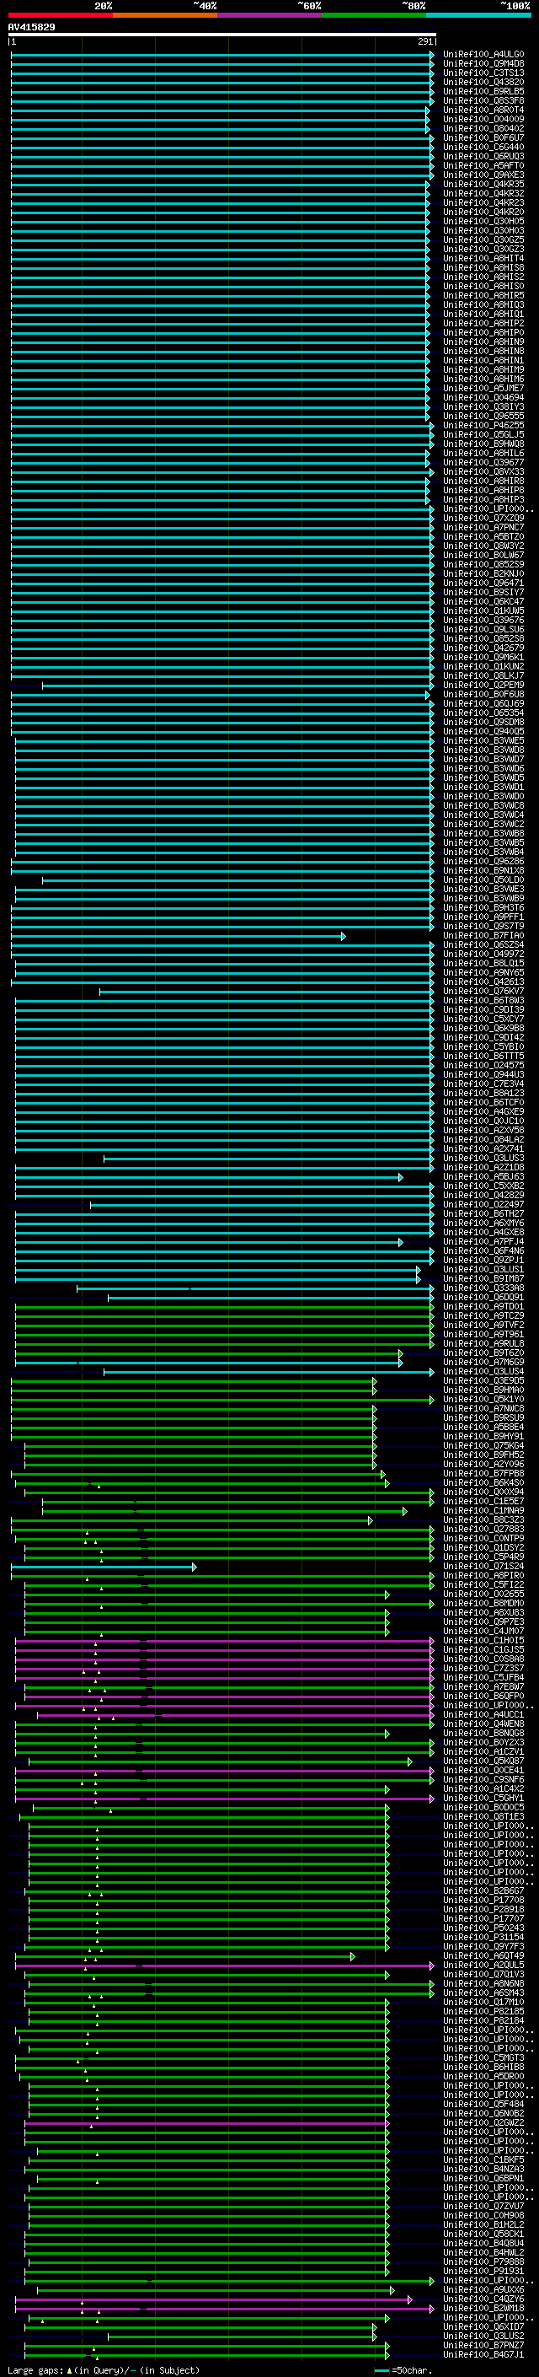Select the UniRef100_A6QT49 entry
Viewport: 539px width, 2377px height.
coord(483,1956)
